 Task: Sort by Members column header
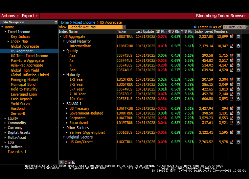pyautogui.click(x=221, y=31)
